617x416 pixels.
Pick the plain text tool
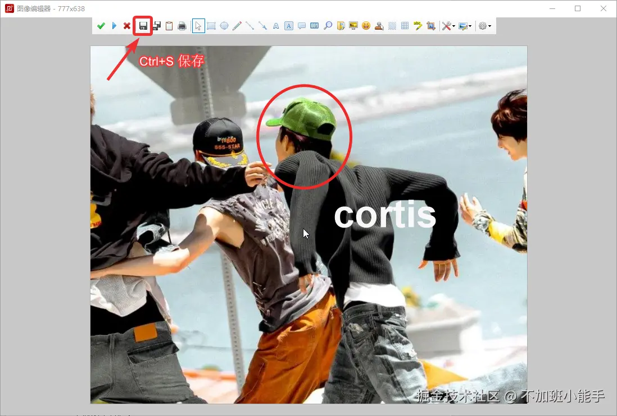(x=276, y=26)
